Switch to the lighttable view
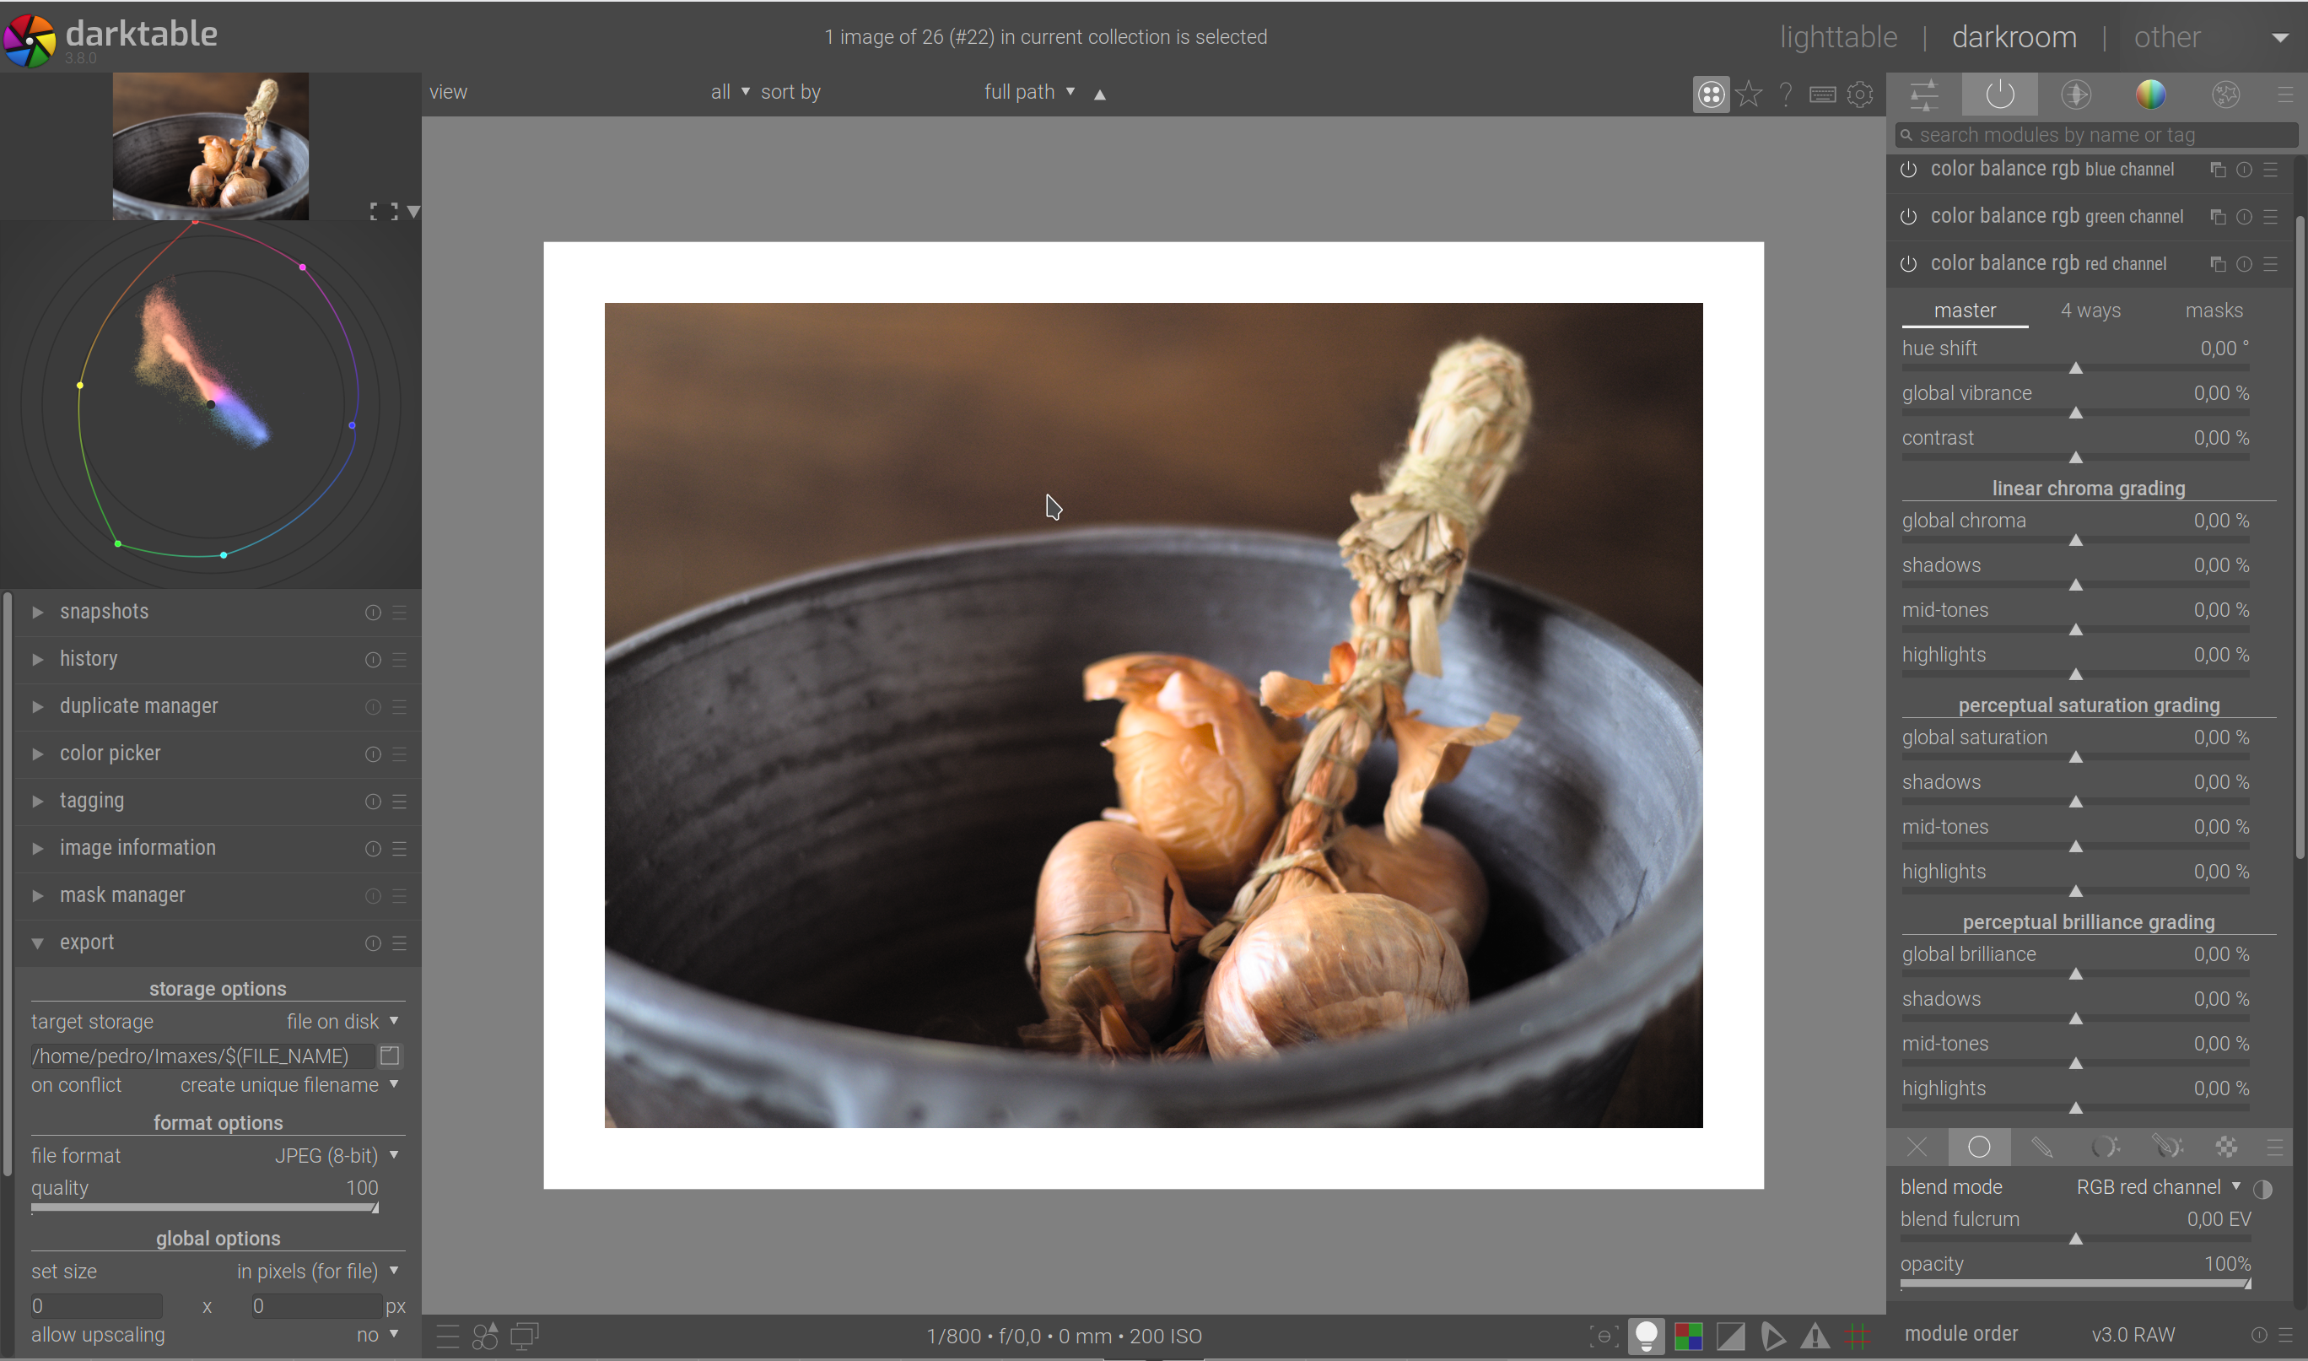Image resolution: width=2308 pixels, height=1361 pixels. (x=1838, y=38)
